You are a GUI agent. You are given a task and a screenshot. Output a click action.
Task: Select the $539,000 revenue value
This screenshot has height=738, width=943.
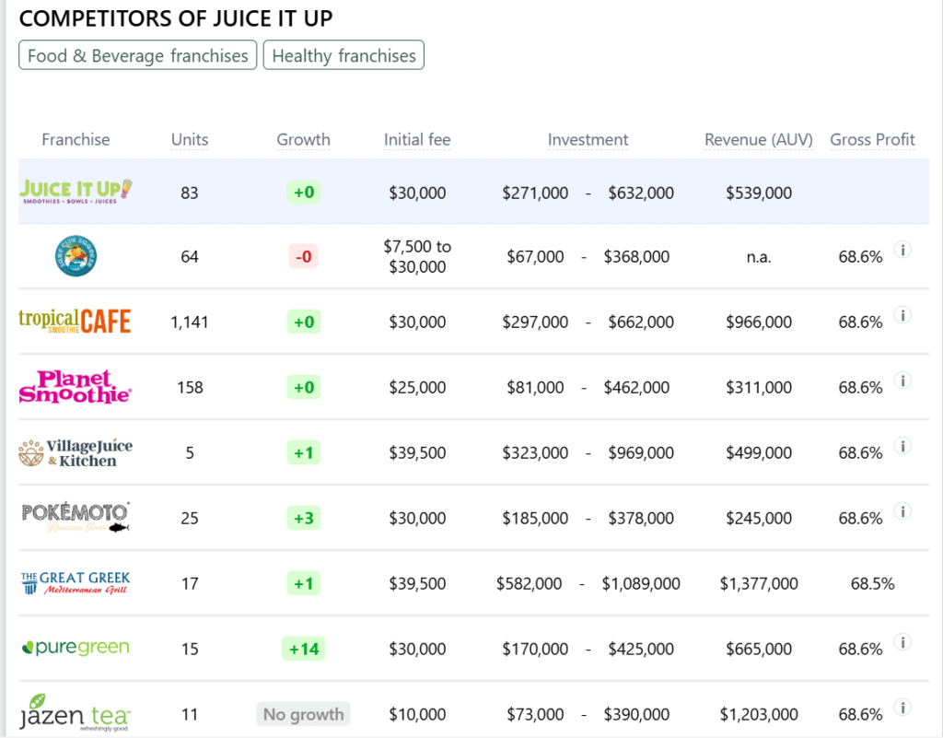click(759, 193)
